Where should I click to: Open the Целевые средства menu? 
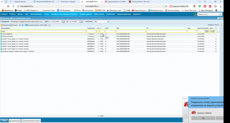[86, 14]
